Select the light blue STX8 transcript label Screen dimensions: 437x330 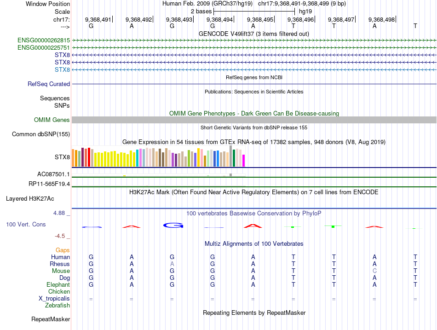pos(62,69)
